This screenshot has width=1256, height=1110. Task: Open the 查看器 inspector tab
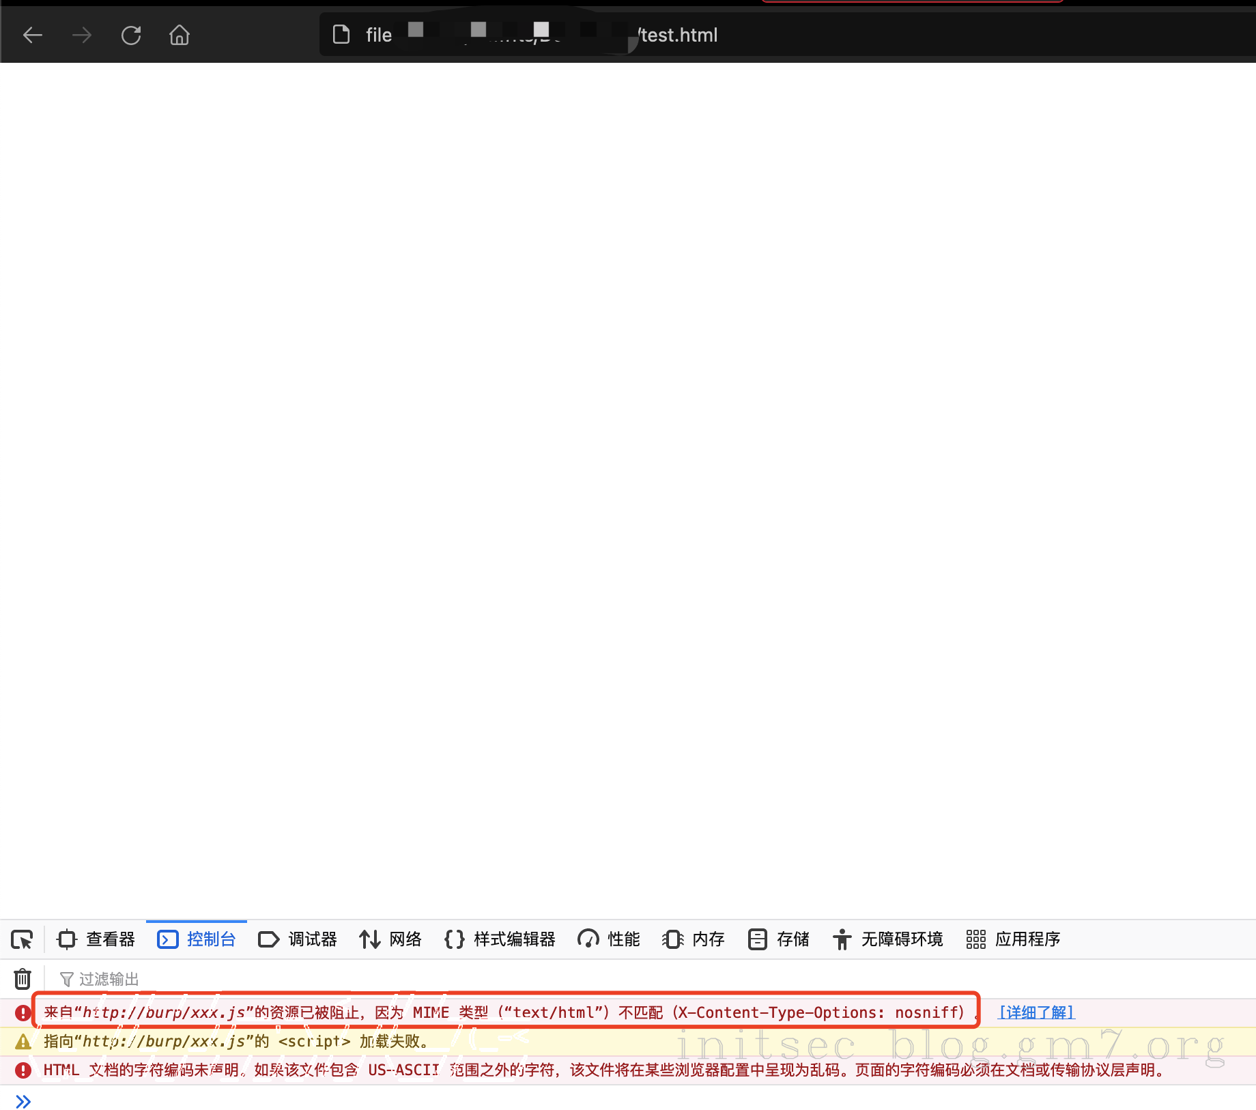click(x=96, y=939)
